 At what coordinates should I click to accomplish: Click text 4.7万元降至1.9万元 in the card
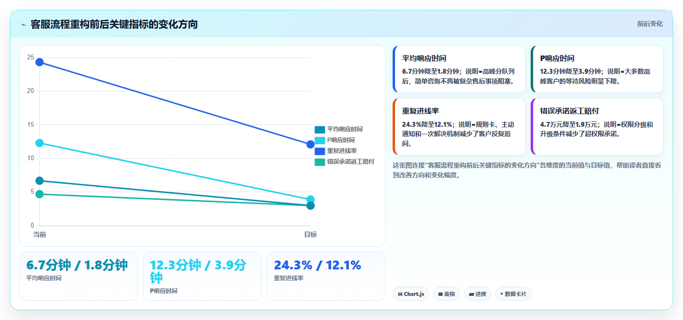point(569,124)
